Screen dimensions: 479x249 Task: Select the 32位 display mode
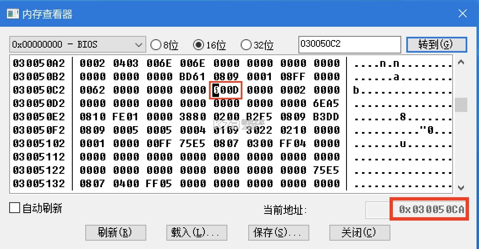click(x=247, y=44)
